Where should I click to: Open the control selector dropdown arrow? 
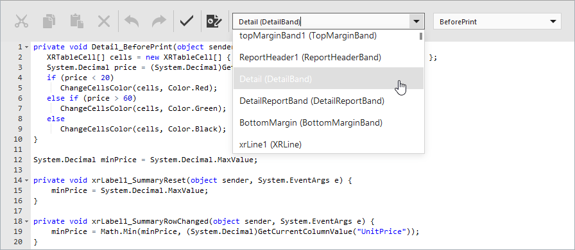point(416,22)
